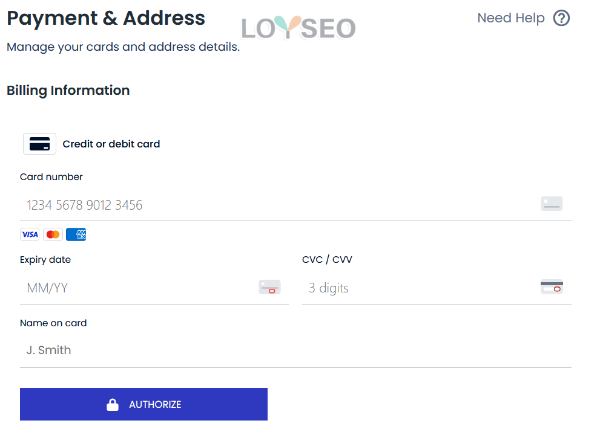
Task: Click the Expiry date label
Action: (x=45, y=260)
